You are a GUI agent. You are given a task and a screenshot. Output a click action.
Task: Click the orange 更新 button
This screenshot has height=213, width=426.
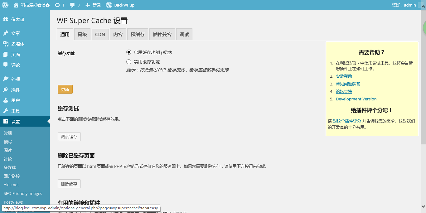(65, 89)
